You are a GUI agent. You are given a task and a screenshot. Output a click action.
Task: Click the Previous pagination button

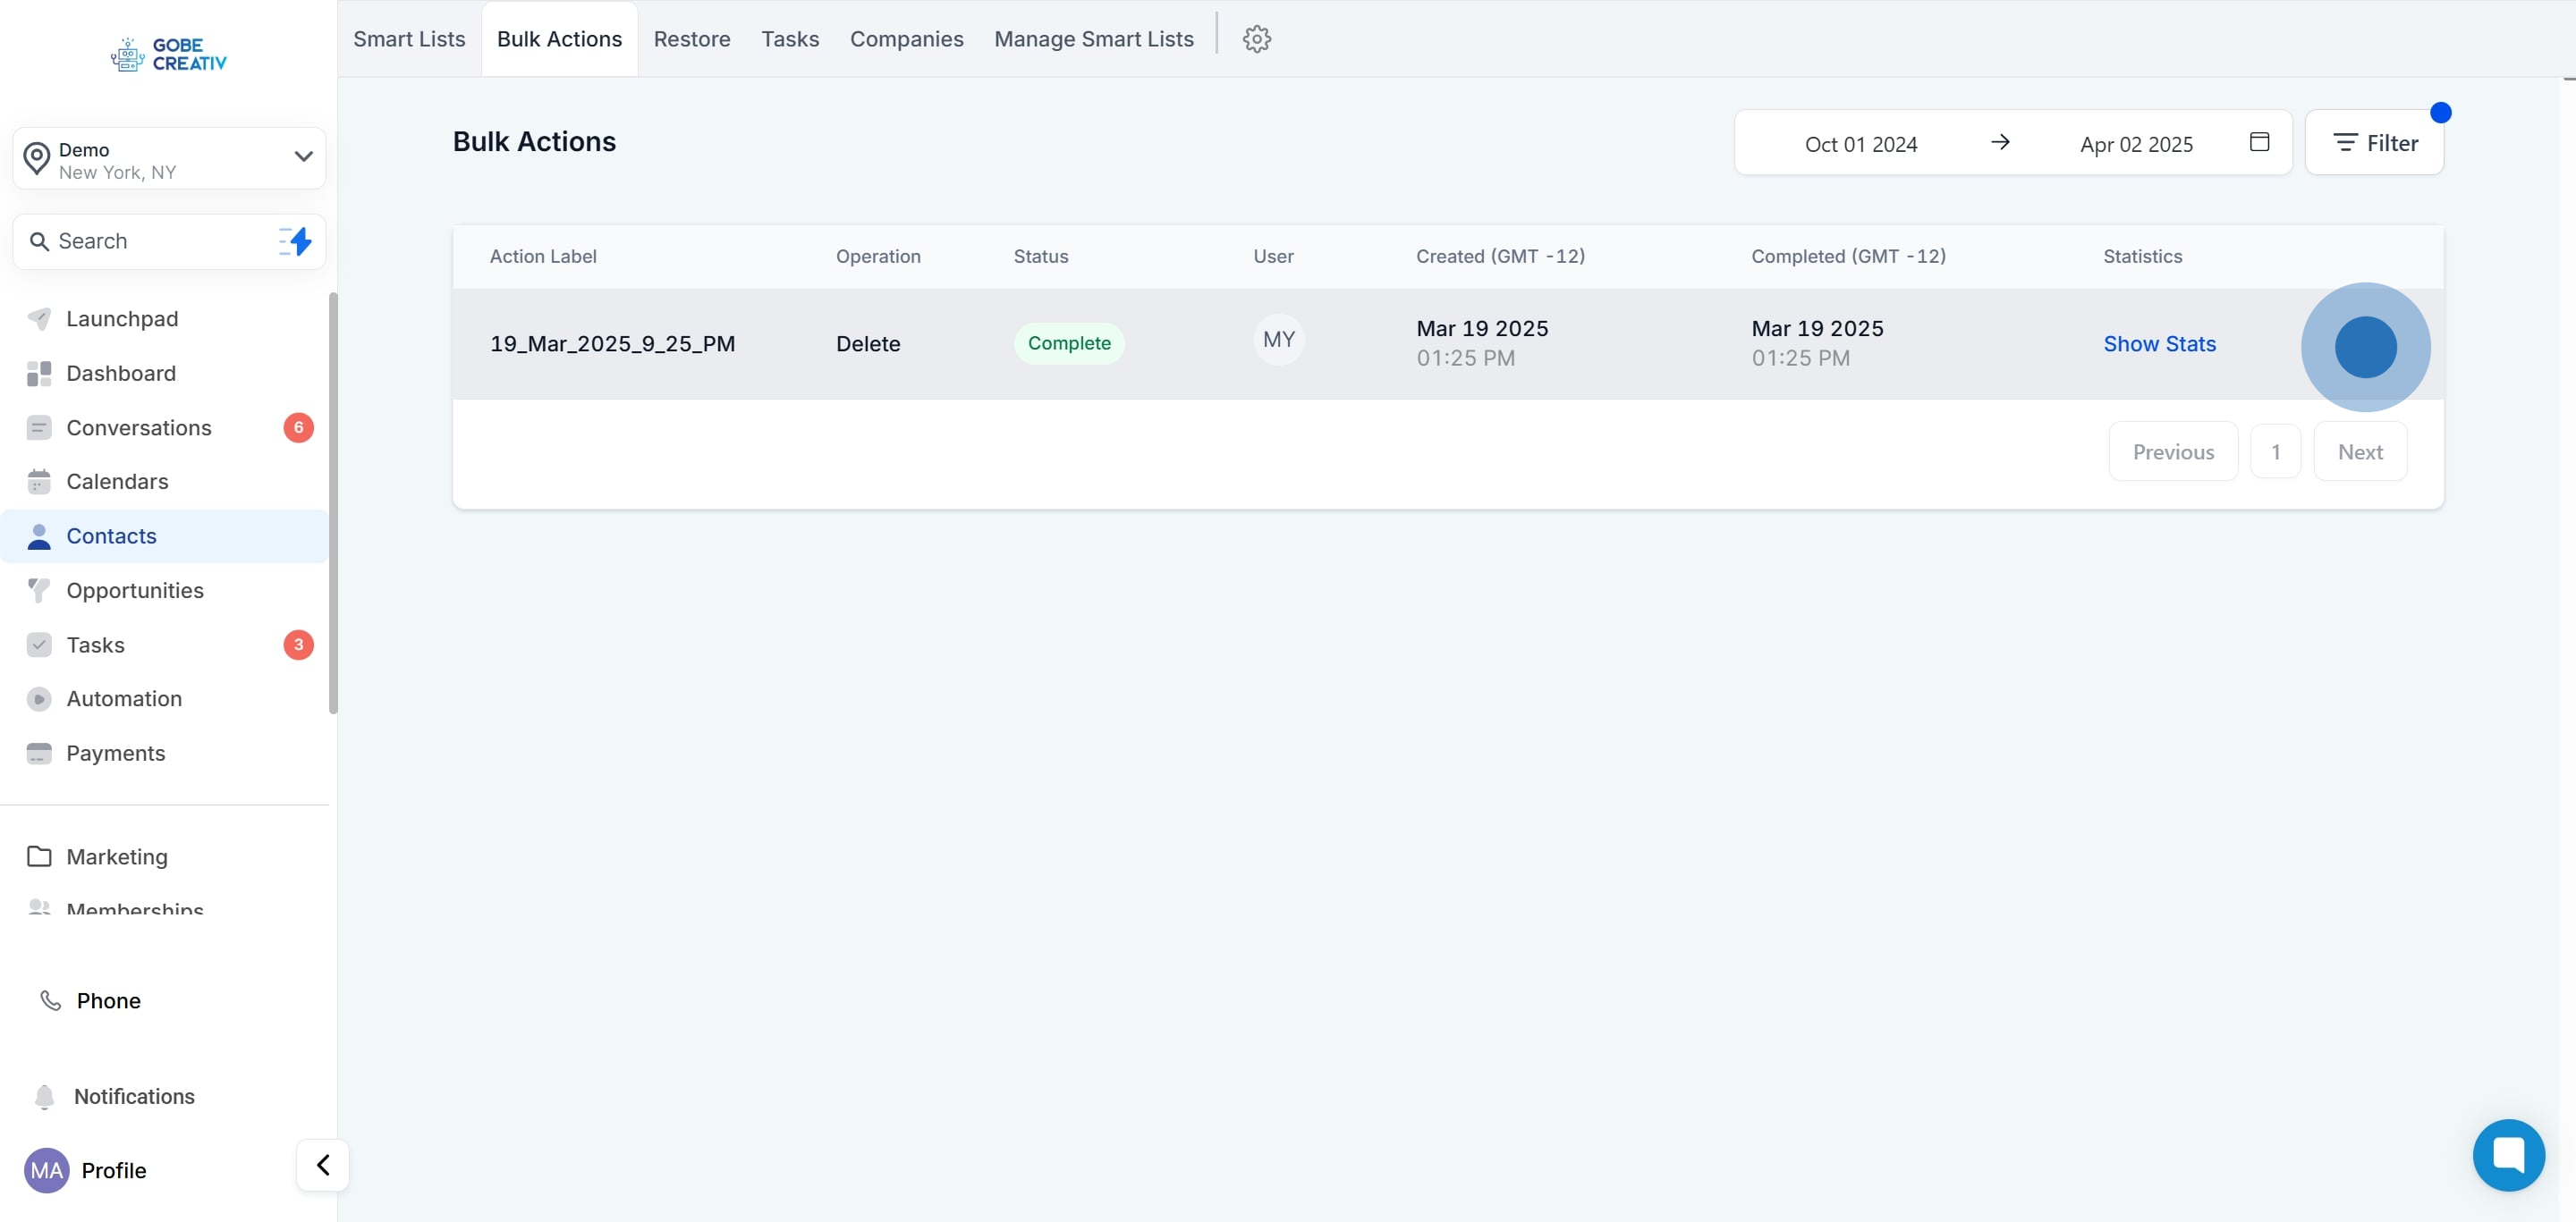2173,451
